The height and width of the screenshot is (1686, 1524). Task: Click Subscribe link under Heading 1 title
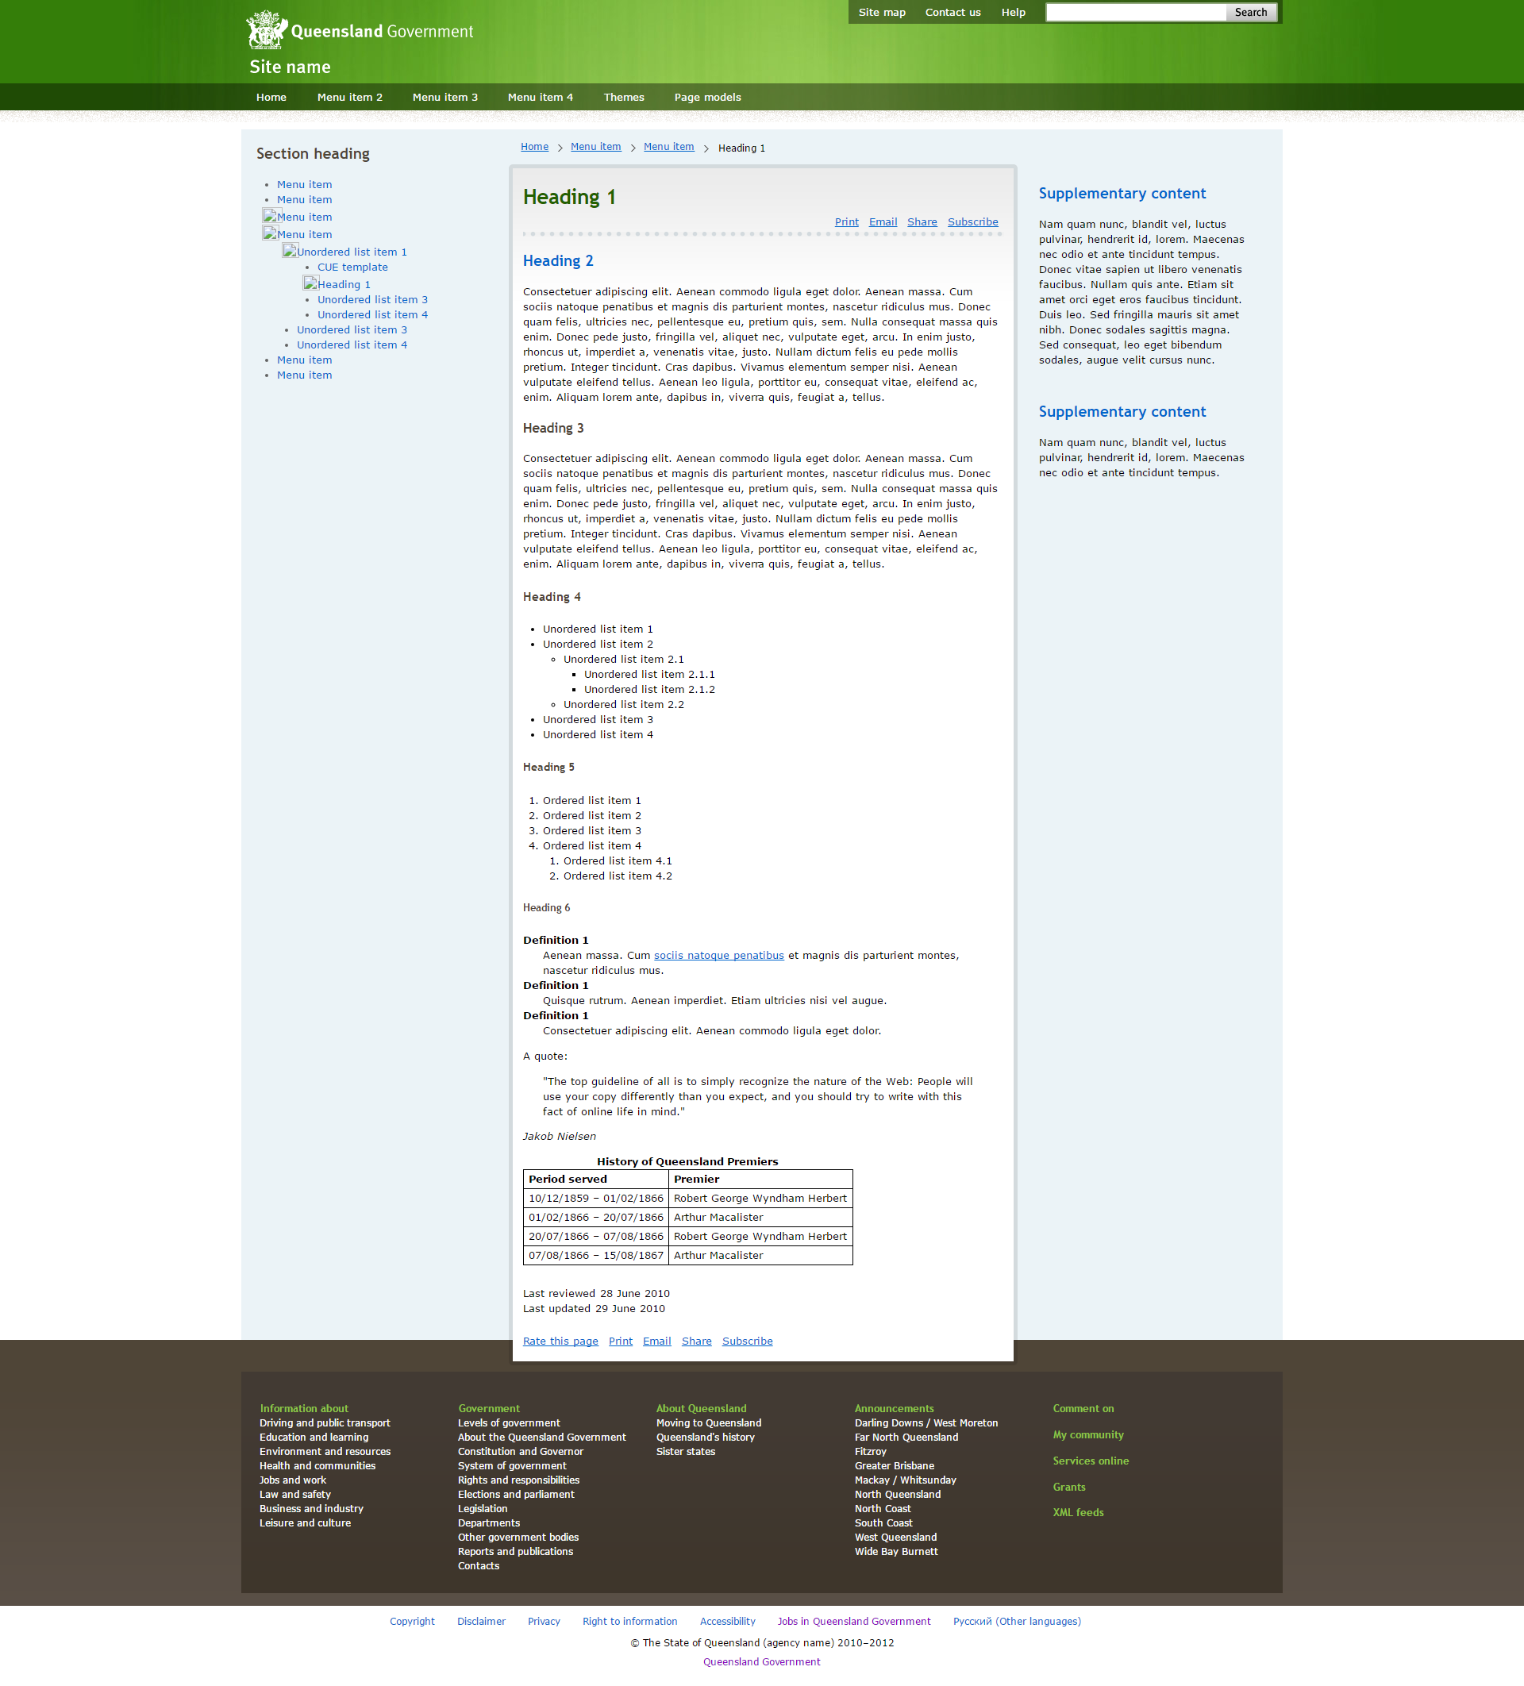pos(972,221)
